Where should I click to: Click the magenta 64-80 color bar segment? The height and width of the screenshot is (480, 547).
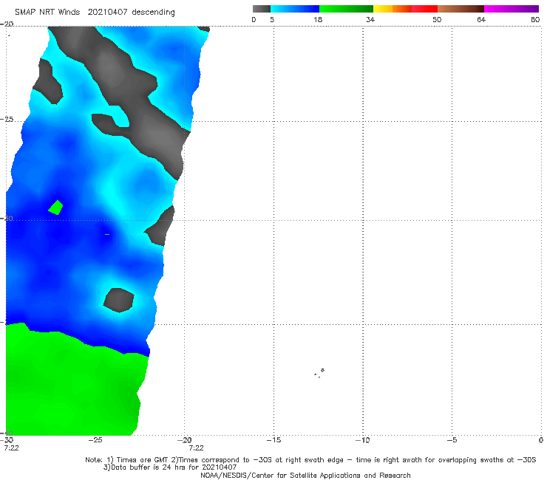tap(512, 9)
